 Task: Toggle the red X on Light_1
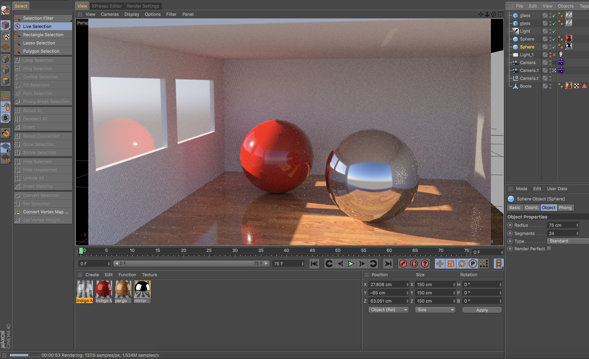(554, 55)
